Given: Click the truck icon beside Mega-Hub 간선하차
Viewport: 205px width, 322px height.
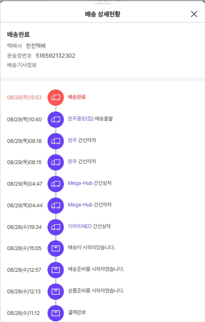Looking at the screenshot, I should click(x=56, y=205).
